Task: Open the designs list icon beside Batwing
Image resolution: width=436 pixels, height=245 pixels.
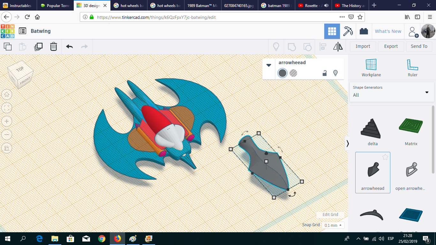Action: [x=22, y=31]
